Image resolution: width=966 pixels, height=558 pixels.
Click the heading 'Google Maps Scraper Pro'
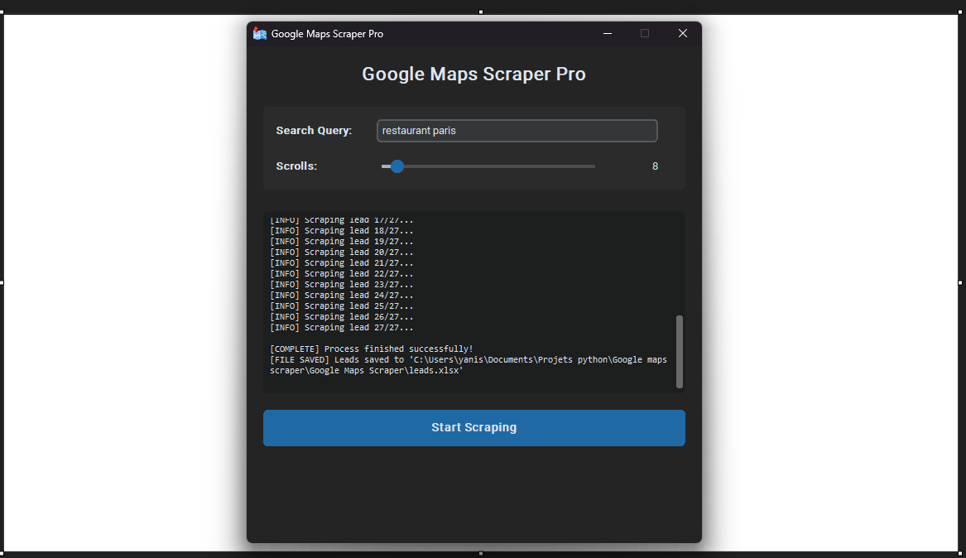[473, 74]
